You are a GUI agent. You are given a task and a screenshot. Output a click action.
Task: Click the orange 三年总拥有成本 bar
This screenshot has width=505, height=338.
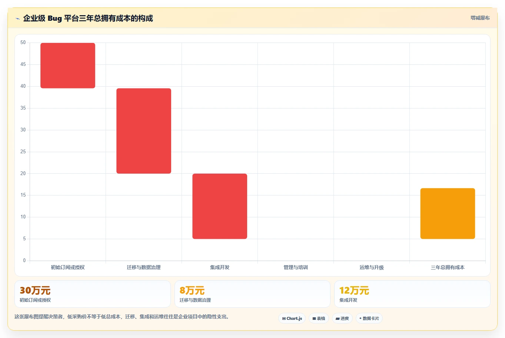[448, 214]
